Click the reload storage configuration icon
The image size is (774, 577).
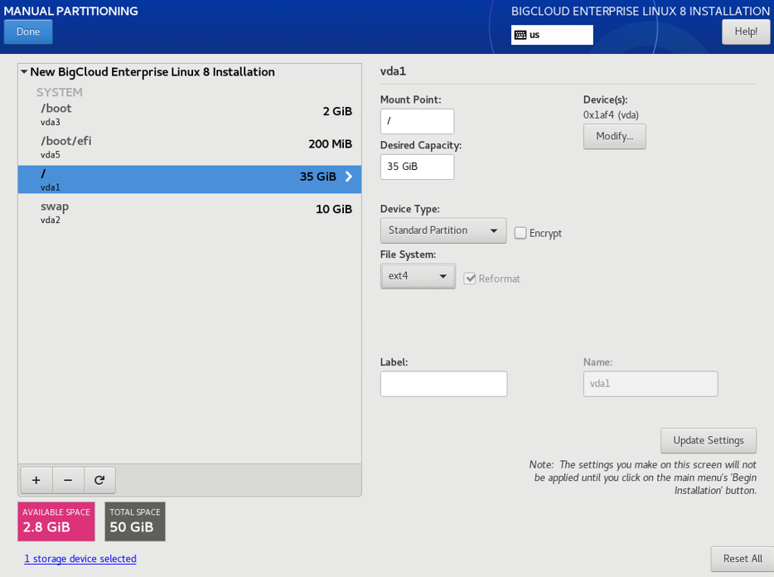99,480
